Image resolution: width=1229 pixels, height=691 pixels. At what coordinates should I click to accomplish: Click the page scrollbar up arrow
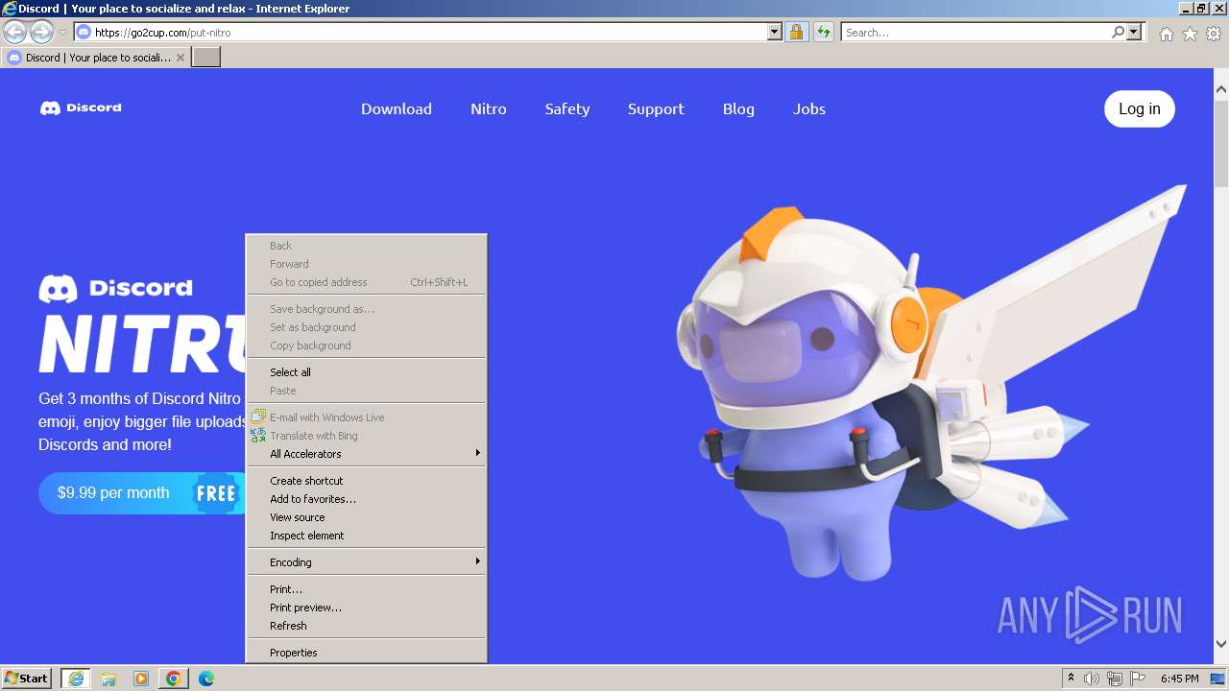tap(1221, 89)
